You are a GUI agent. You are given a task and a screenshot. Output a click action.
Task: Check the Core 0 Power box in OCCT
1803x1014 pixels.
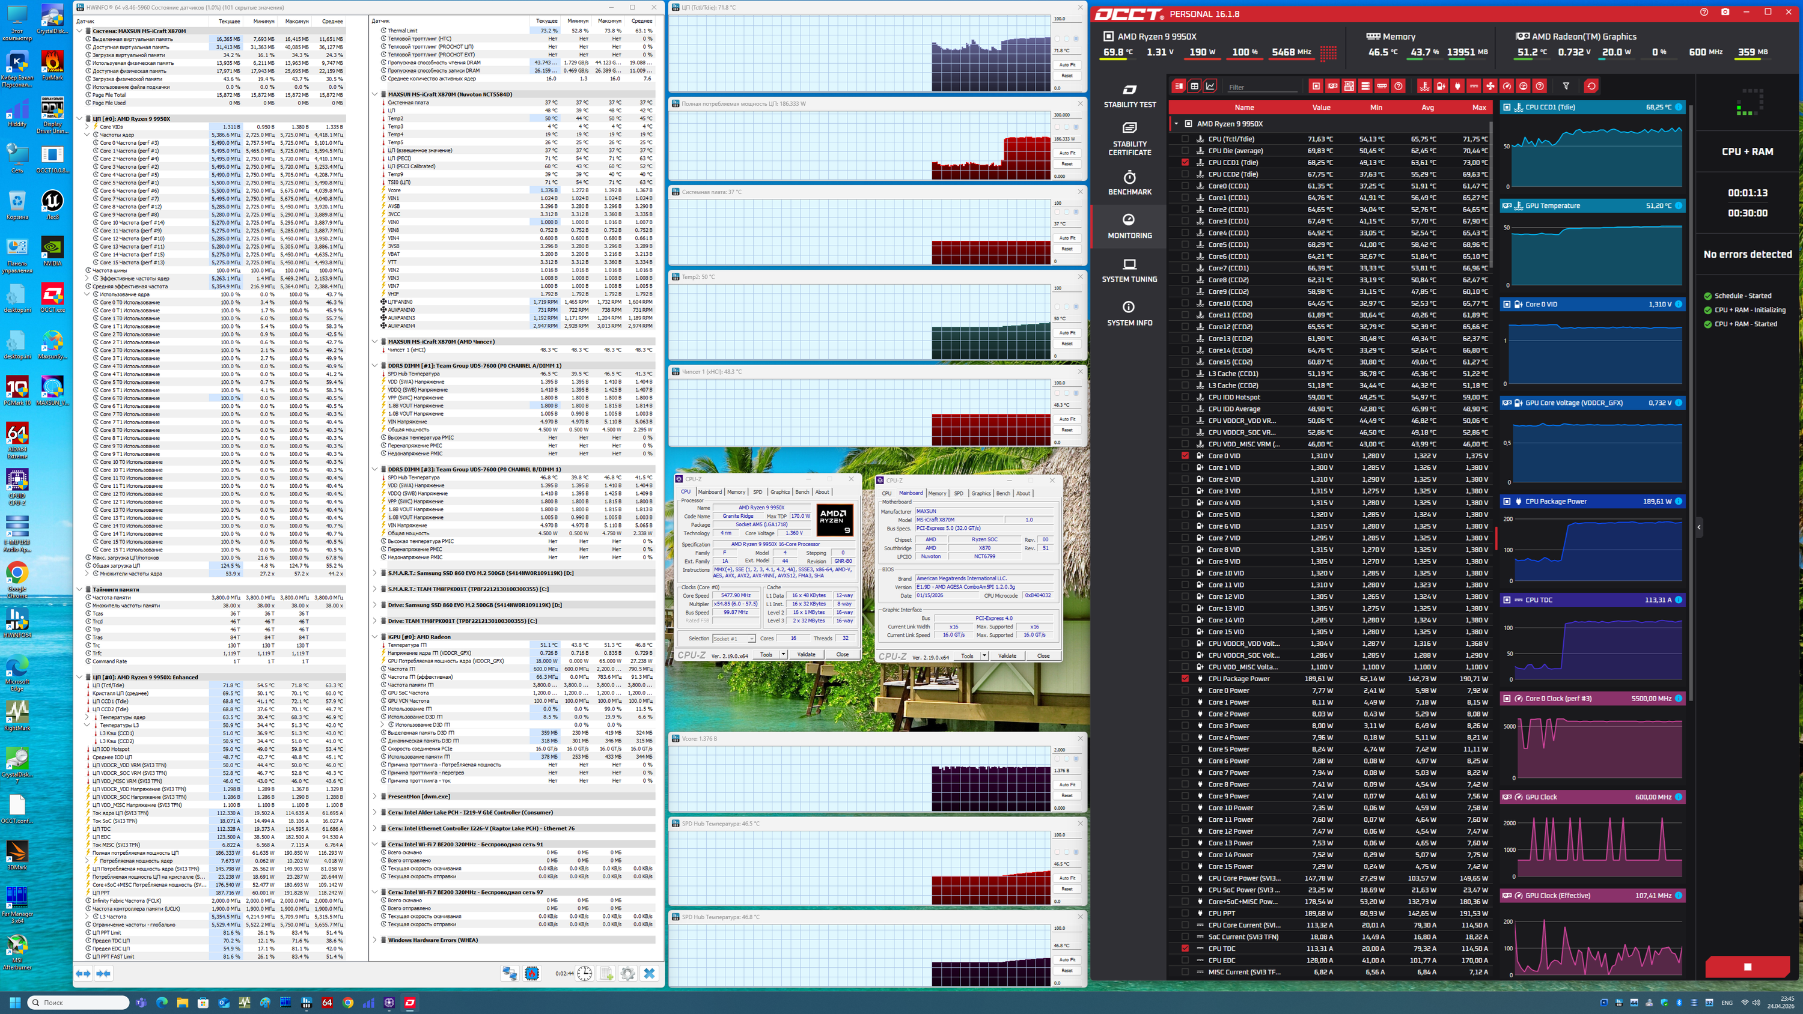1185,691
